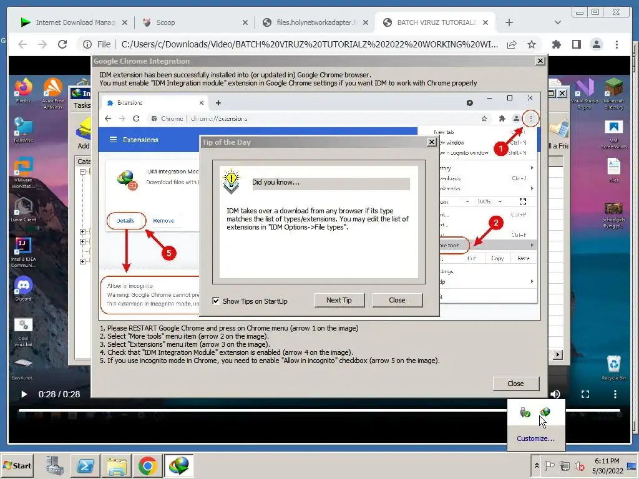Click the Chrome forward arrow
639x479 pixels.
pos(42,44)
